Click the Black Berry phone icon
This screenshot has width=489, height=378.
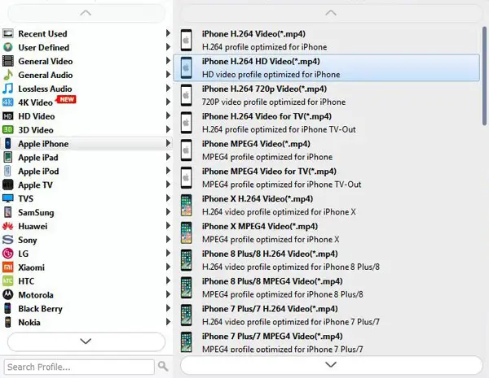[x=8, y=308]
